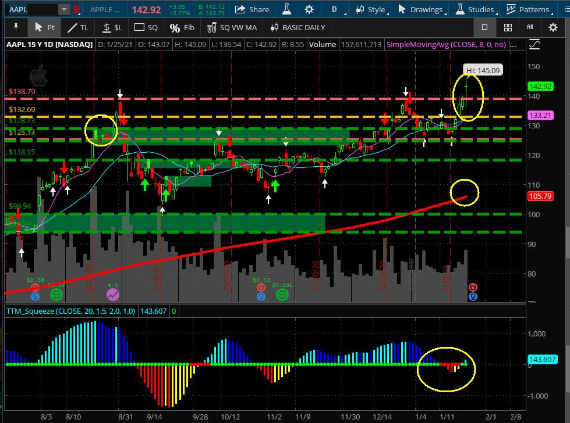The height and width of the screenshot is (423, 570).
Task: Click the $132.69 price level label
Action: tap(22, 110)
